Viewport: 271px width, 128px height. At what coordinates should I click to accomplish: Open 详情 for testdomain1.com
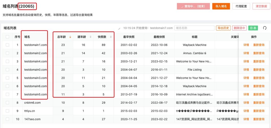[x=246, y=45]
